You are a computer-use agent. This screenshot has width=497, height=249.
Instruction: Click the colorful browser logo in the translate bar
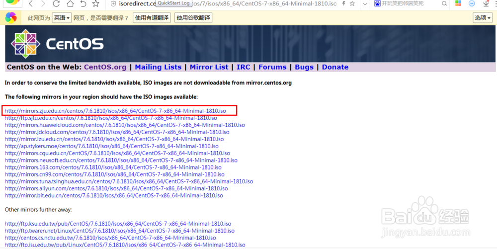click(10, 18)
